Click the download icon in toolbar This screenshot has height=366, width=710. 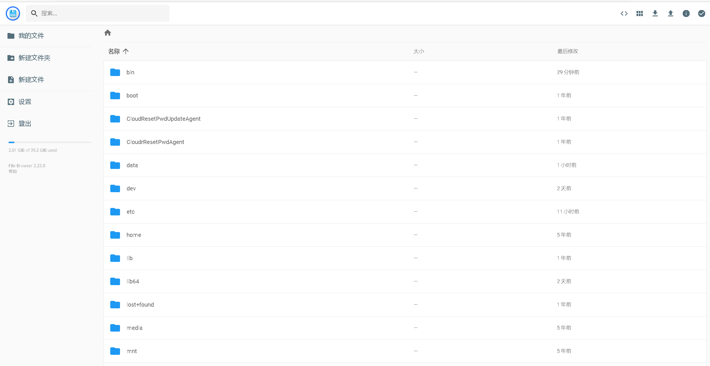(x=655, y=13)
